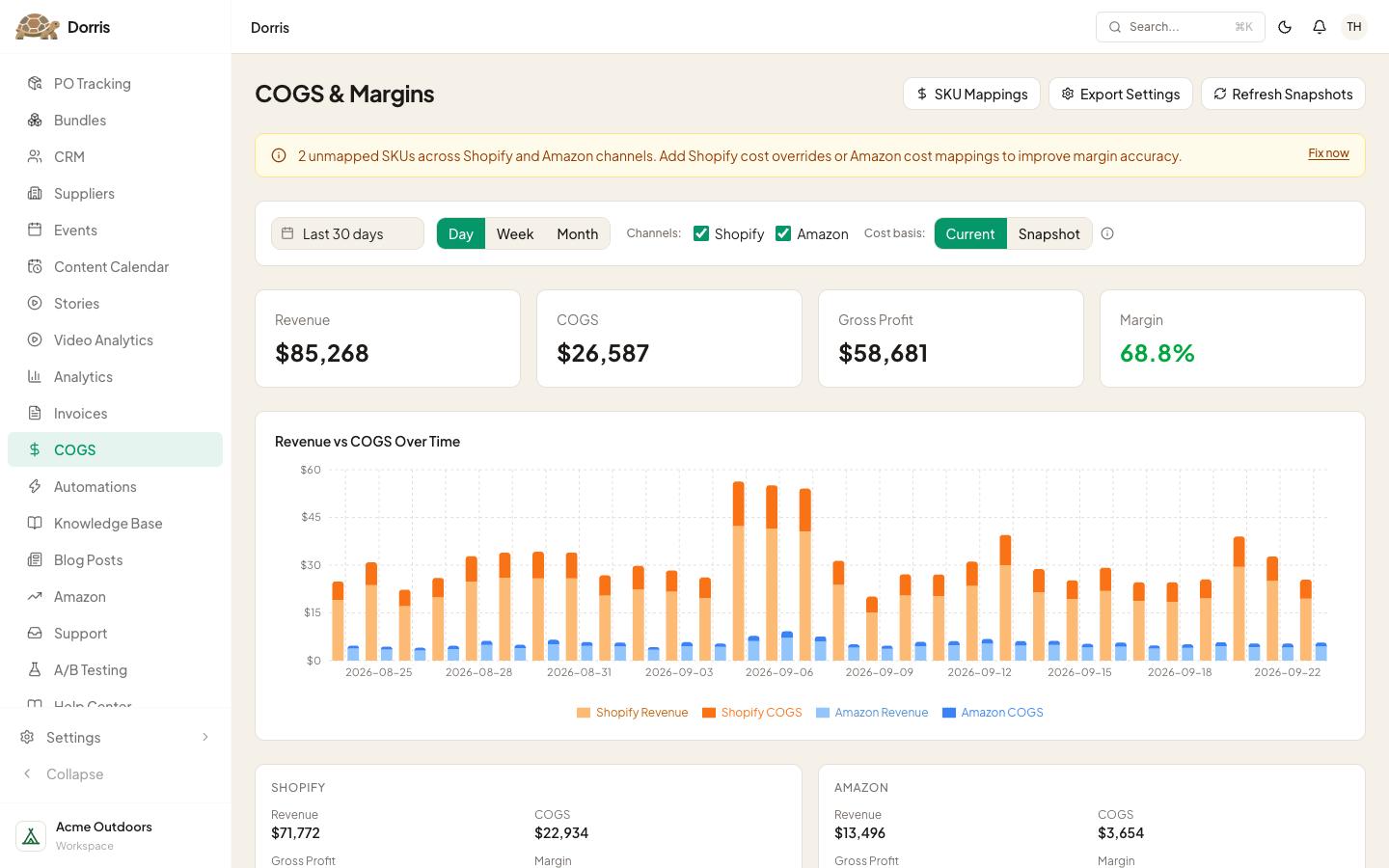Switch granularity to Day

461,233
